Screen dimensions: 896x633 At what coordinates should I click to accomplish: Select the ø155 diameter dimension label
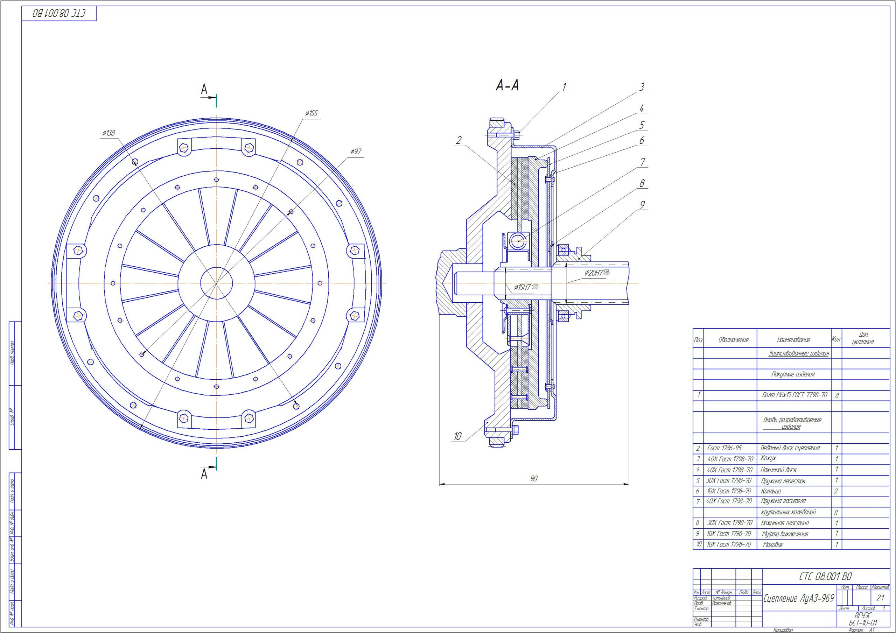coord(311,114)
